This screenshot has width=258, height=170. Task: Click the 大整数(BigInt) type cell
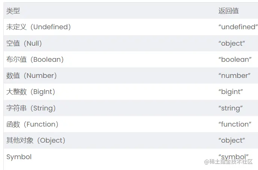pos(31,92)
